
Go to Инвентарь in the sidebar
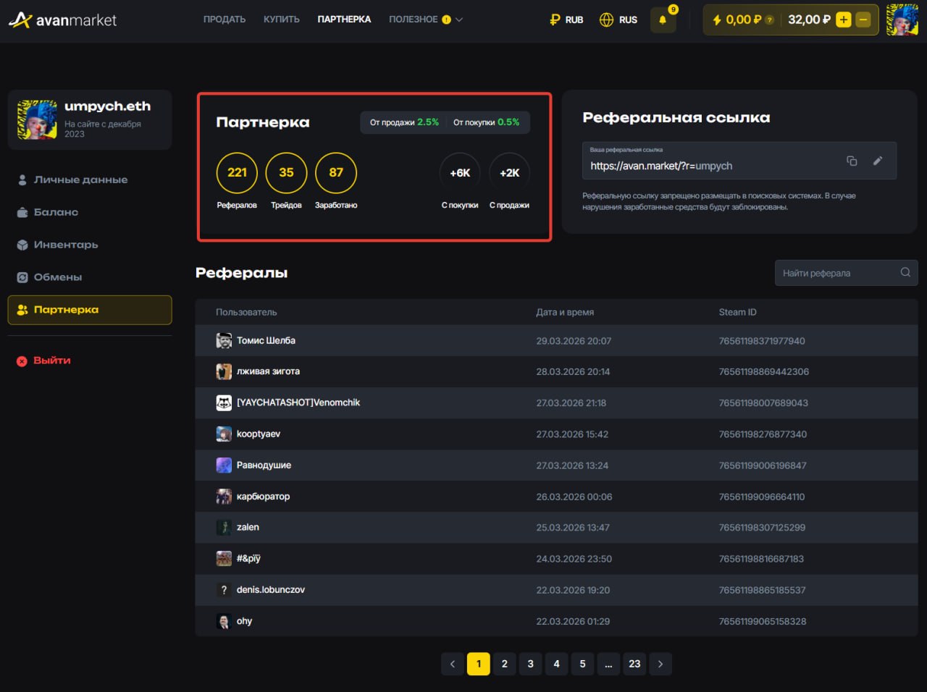66,245
